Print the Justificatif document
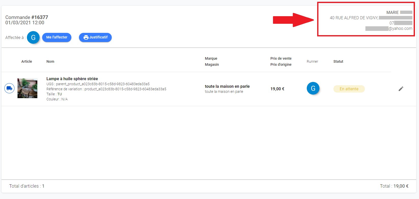Image resolution: width=419 pixels, height=199 pixels. (95, 37)
